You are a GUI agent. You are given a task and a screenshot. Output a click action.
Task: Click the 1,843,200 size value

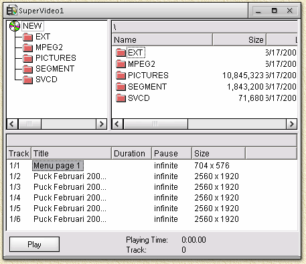[246, 87]
